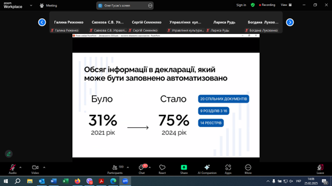Click the green encryption shield icon

(x=252, y=5)
